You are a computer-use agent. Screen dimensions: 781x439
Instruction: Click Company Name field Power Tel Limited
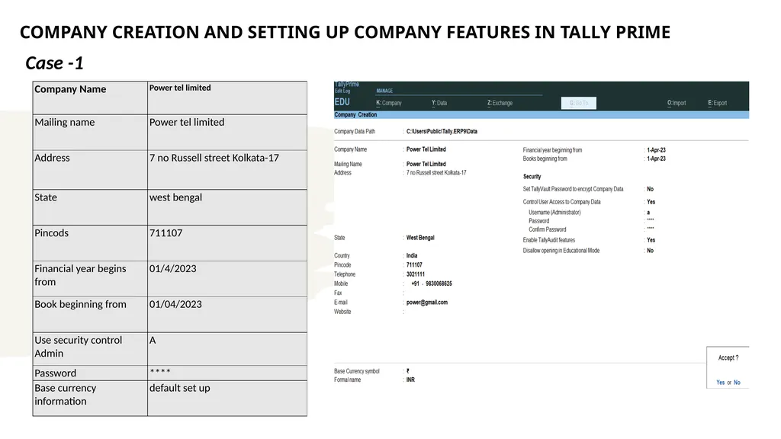426,149
